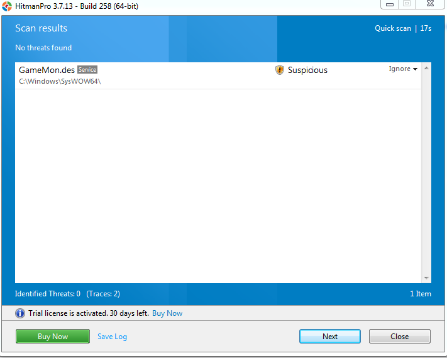The height and width of the screenshot is (358, 447).
Task: Click the Save Log link
Action: click(112, 337)
